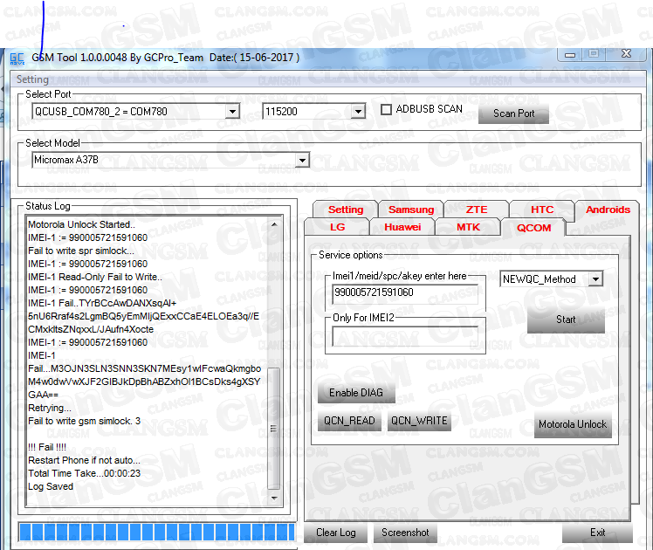Click the QCN_WRITE button

click(419, 421)
